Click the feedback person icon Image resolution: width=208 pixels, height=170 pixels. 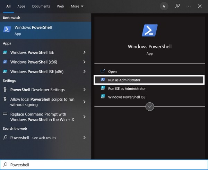coord(177,6)
